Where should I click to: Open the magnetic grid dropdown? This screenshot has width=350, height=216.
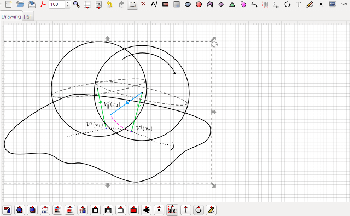(x=98, y=4)
